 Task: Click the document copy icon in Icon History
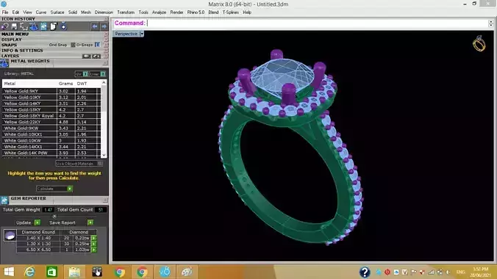click(x=53, y=26)
